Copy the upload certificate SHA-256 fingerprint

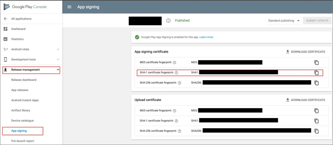(316, 131)
